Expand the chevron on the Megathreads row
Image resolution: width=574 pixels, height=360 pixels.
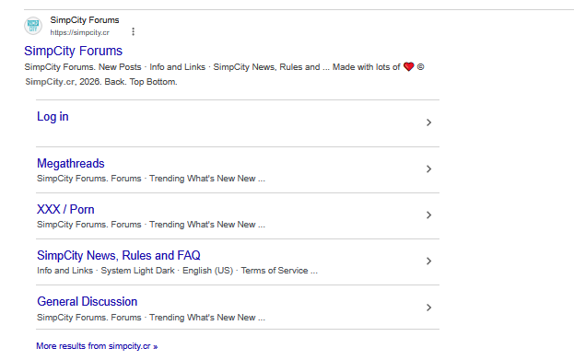[x=429, y=169]
